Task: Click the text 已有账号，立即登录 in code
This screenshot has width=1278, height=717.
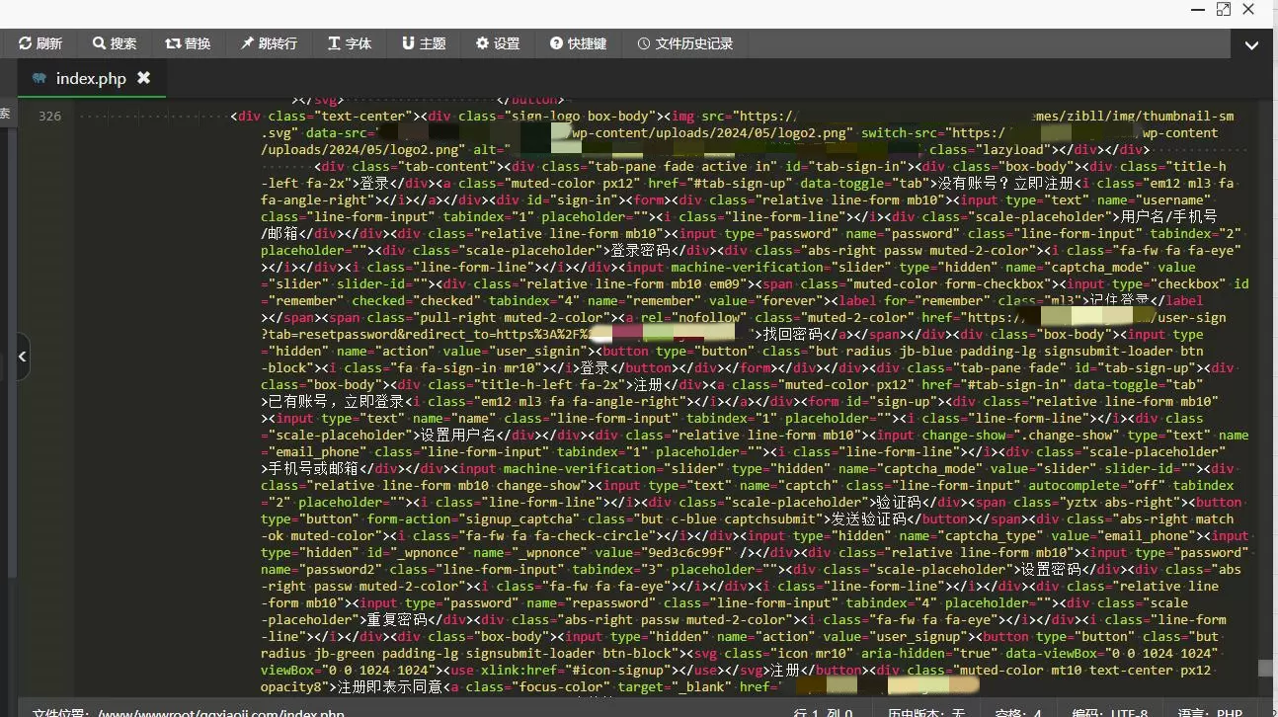Action: point(336,402)
